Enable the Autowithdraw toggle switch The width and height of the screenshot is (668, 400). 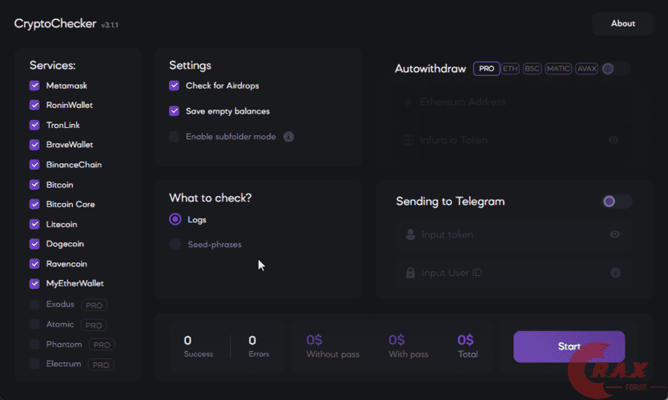point(615,69)
